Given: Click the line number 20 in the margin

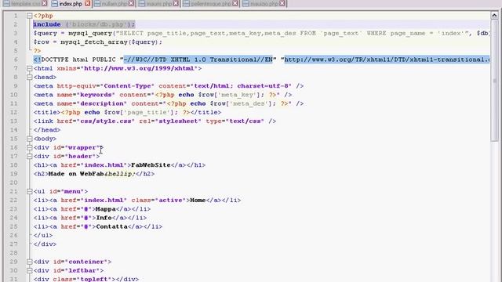Looking at the screenshot, I should (x=14, y=183).
